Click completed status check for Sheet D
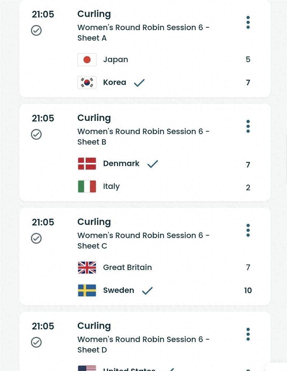The width and height of the screenshot is (287, 371). [x=36, y=342]
